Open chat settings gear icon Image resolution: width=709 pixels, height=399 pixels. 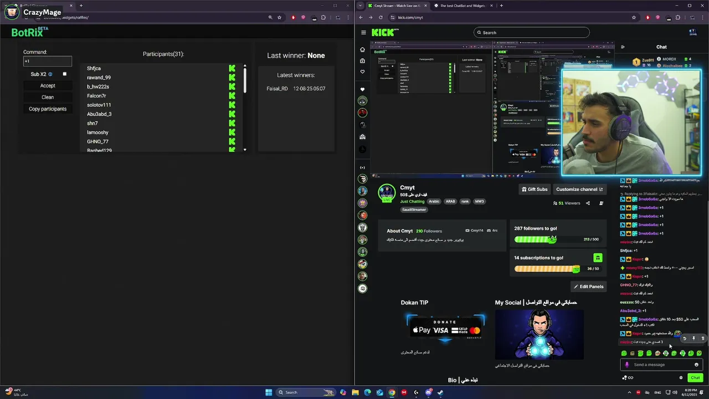(x=681, y=378)
